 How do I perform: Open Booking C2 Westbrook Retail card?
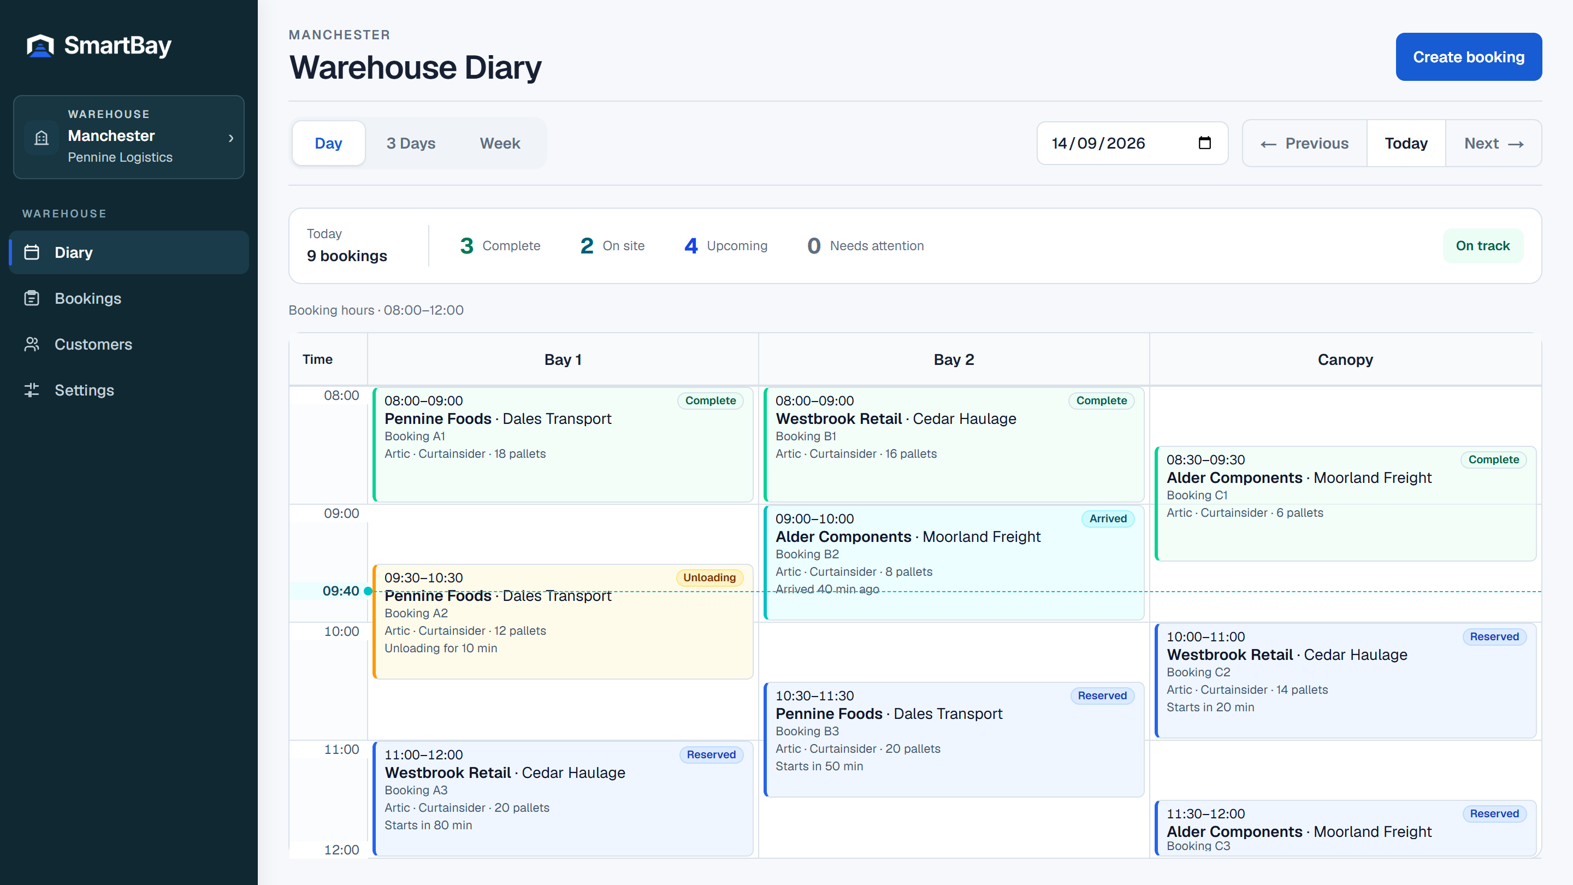(x=1345, y=680)
